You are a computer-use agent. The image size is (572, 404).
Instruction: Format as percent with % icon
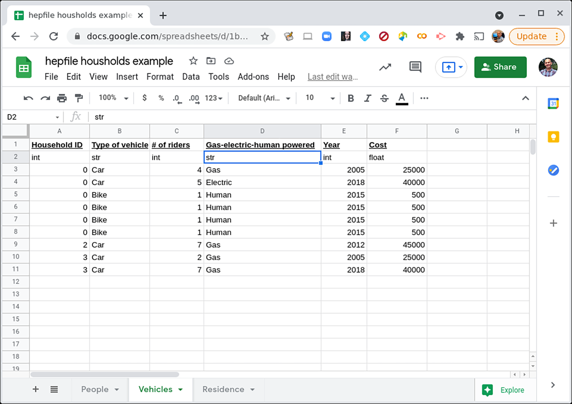click(161, 98)
